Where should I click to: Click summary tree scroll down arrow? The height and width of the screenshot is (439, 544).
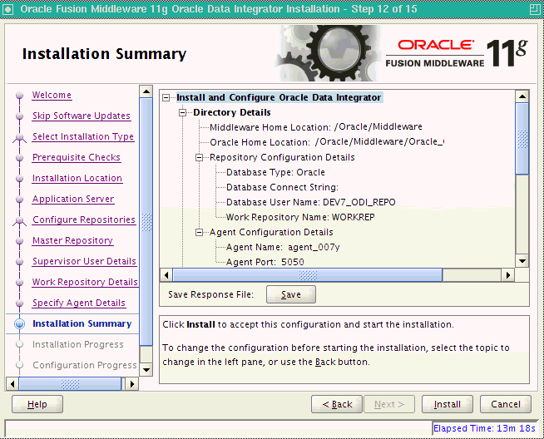(x=522, y=261)
